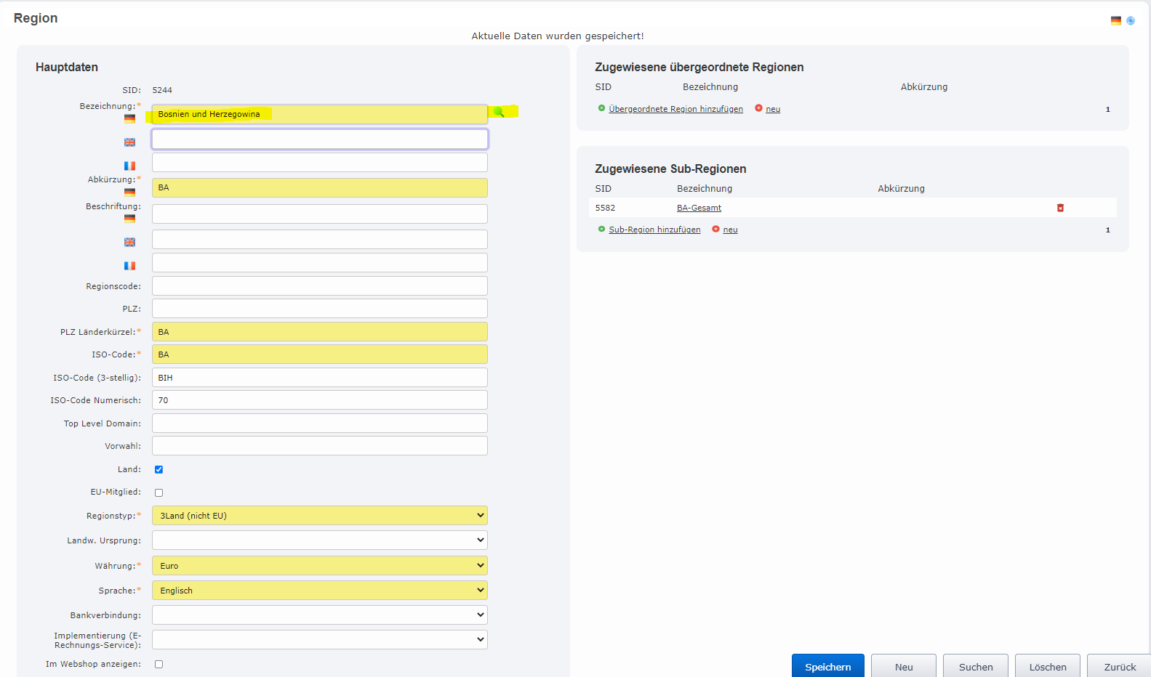Click the blue round icon in top-right corner

tap(1131, 20)
